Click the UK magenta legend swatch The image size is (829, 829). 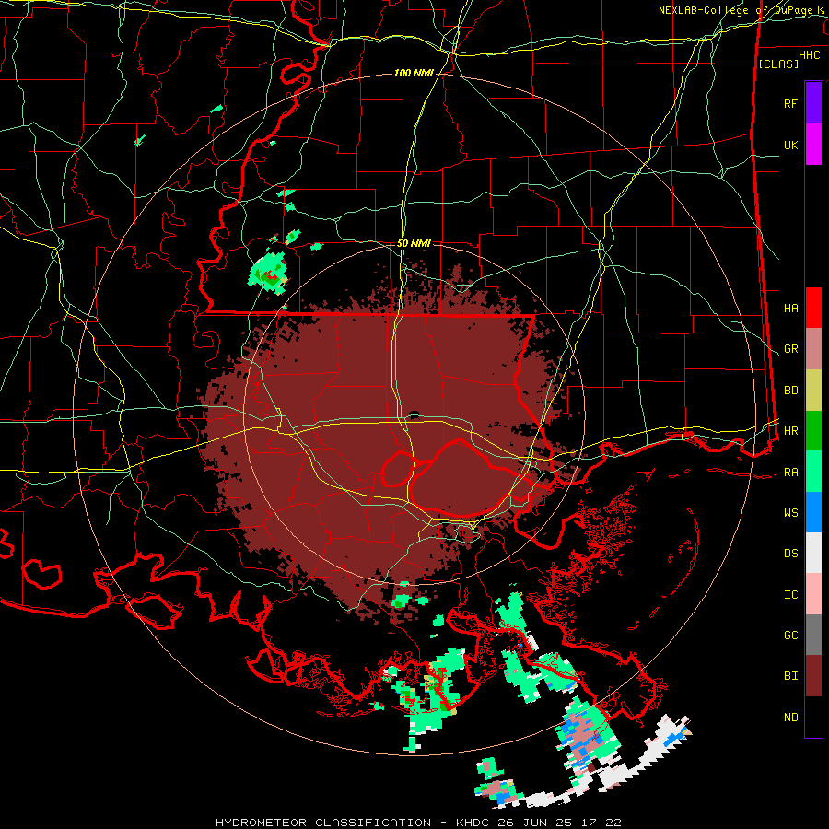[x=813, y=145]
